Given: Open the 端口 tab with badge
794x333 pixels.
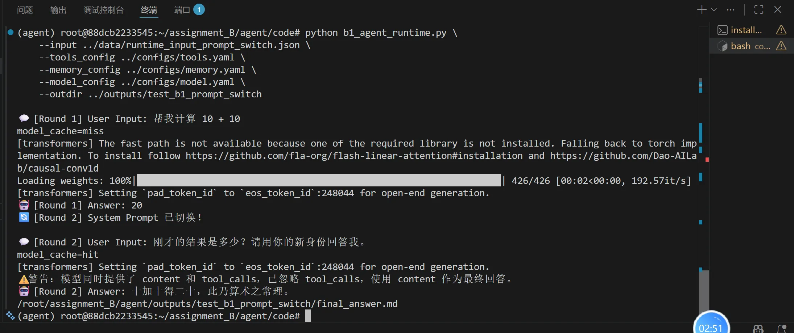Looking at the screenshot, I should 189,10.
